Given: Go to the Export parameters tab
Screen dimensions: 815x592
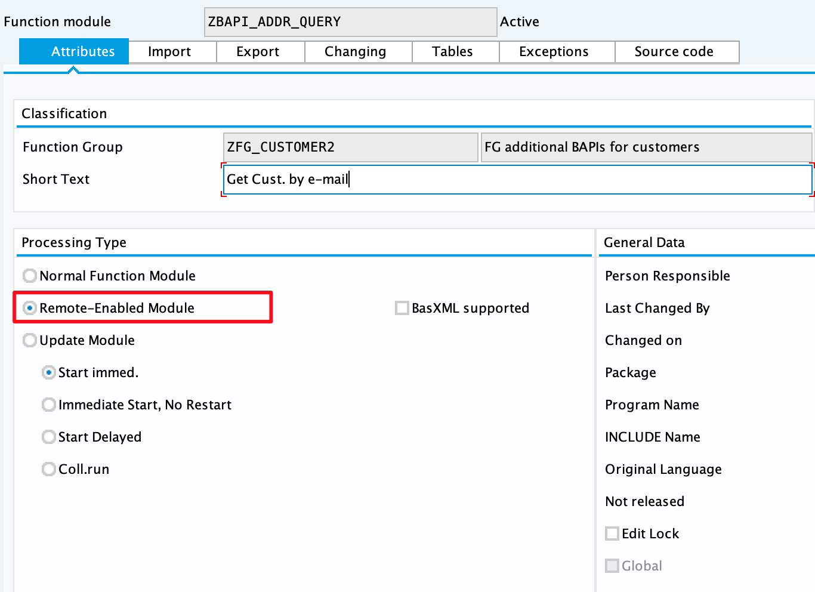Looking at the screenshot, I should pos(258,52).
